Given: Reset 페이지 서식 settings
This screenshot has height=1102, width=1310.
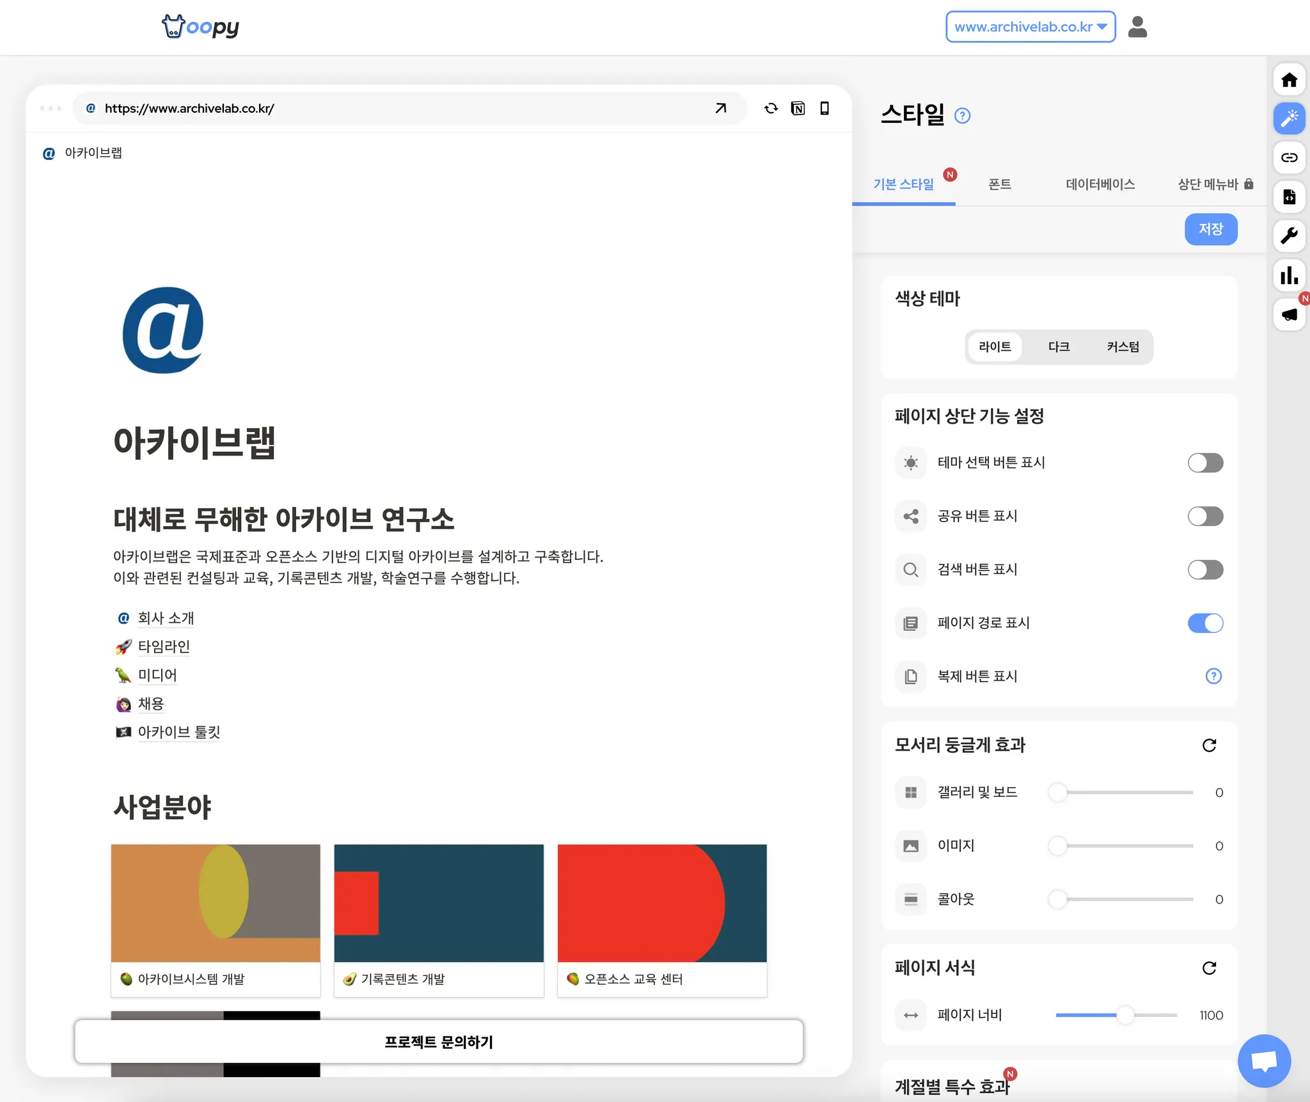Looking at the screenshot, I should tap(1209, 968).
